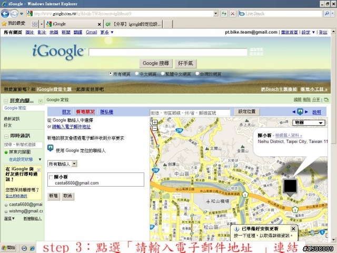Open the 屏東肉腳 tab options dropdown
This screenshot has height=253, width=337.
pyautogui.click(x=41, y=101)
